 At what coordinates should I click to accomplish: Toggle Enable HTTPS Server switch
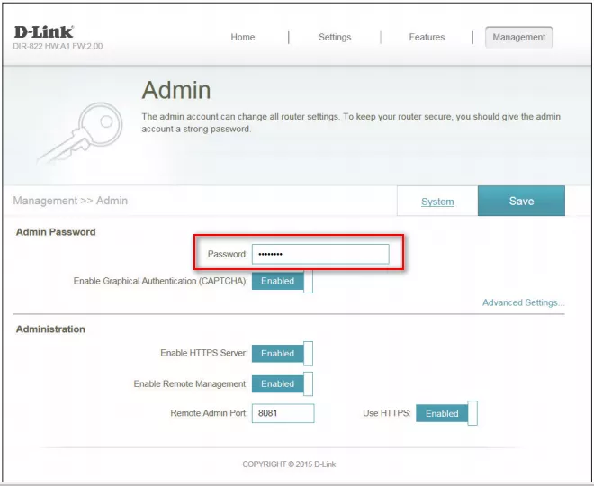[283, 354]
